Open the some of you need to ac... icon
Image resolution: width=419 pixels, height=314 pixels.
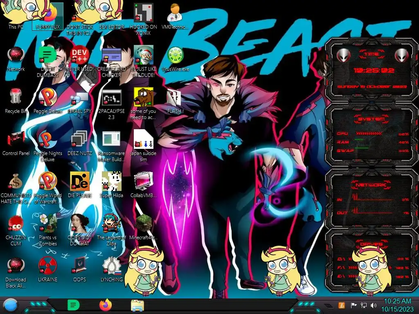pyautogui.click(x=144, y=104)
